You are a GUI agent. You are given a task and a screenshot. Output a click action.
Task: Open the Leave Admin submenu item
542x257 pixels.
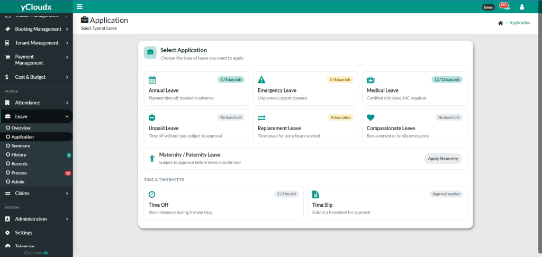click(37, 182)
